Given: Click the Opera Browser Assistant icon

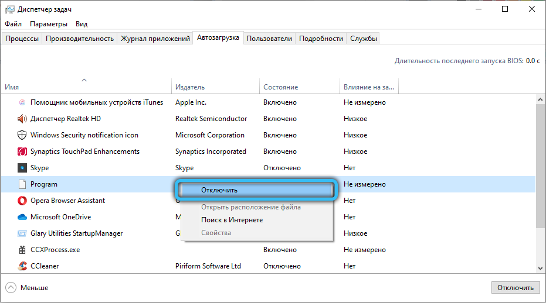Looking at the screenshot, I should click(22, 201).
